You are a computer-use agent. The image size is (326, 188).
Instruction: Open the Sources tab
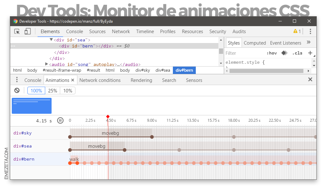click(x=97, y=32)
